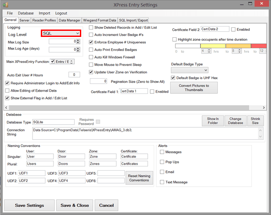Enable Auto Kill Windows Firewall

[x=91, y=57]
